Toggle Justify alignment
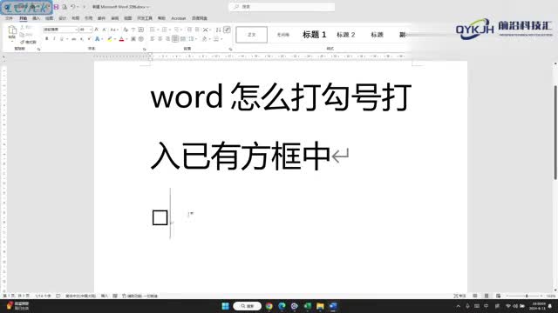Screen dimensions: 558x313 click(x=175, y=38)
